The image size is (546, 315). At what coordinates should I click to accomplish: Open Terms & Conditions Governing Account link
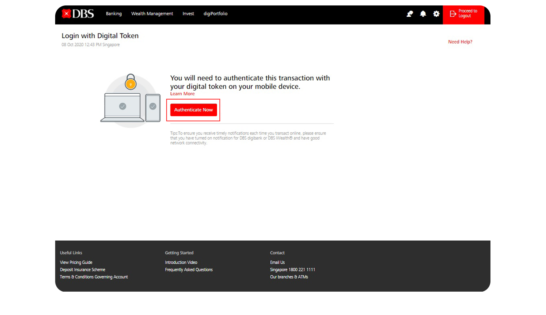coord(94,277)
